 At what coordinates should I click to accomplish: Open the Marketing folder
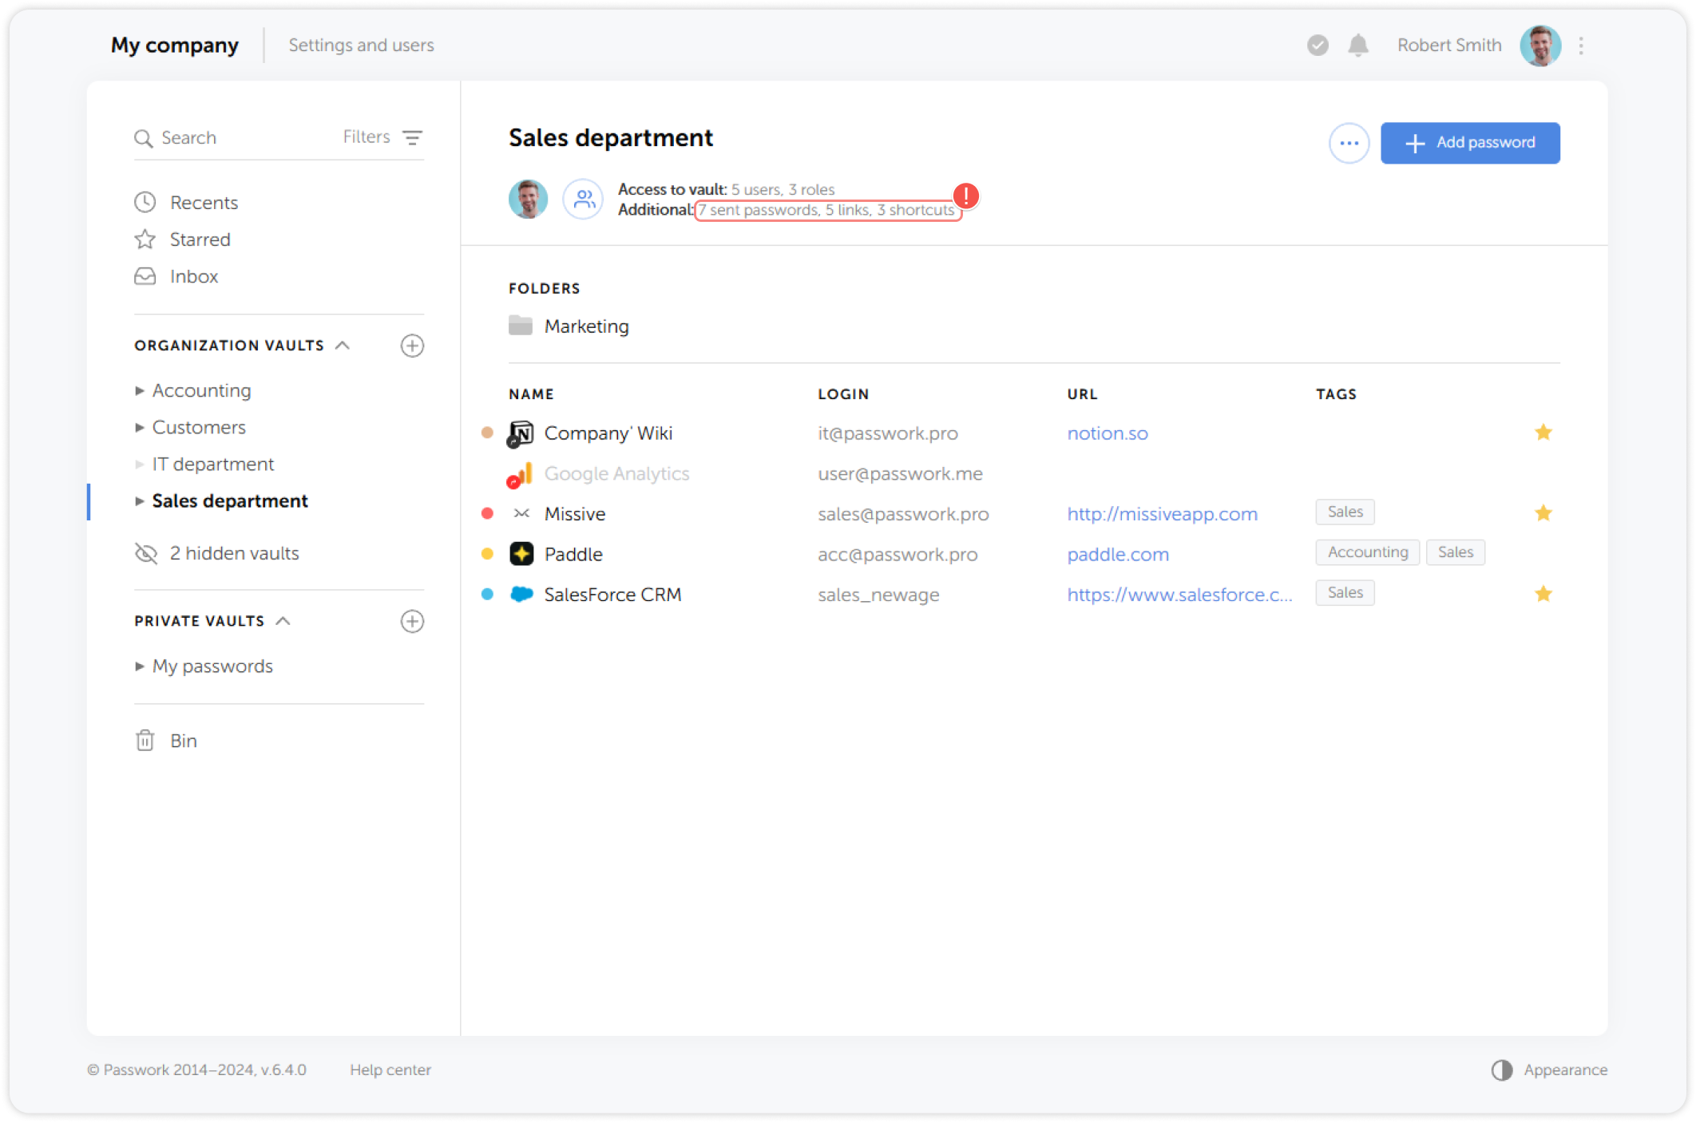click(x=587, y=326)
